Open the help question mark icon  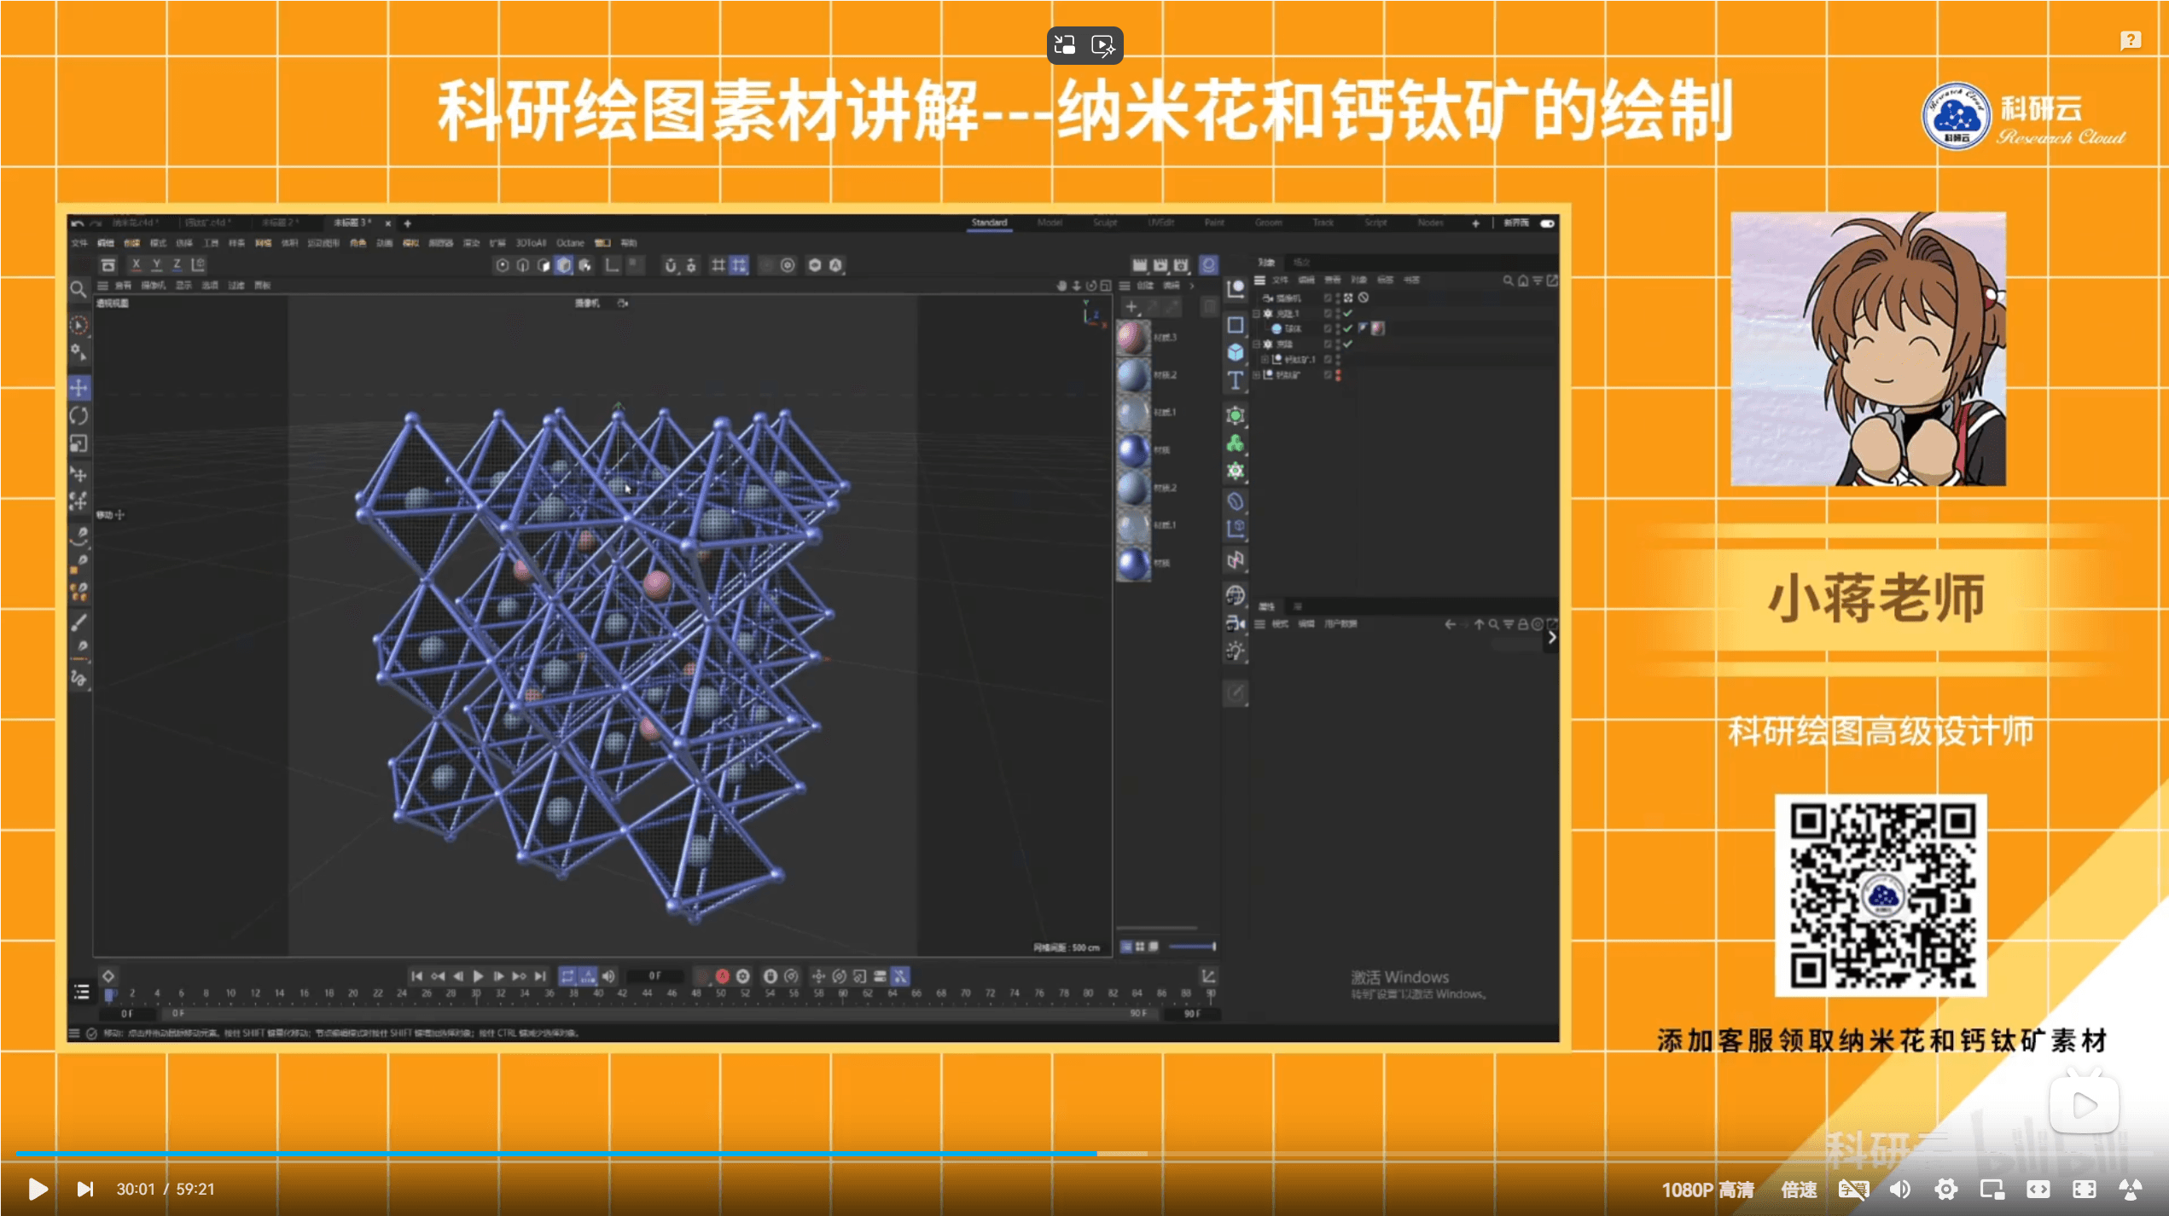(x=2131, y=40)
